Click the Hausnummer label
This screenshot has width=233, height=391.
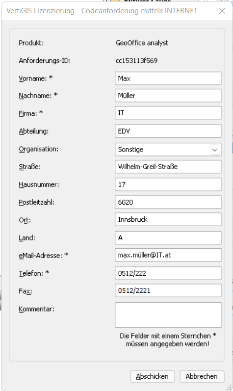click(39, 184)
